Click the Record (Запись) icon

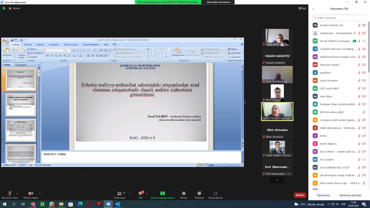point(184,194)
